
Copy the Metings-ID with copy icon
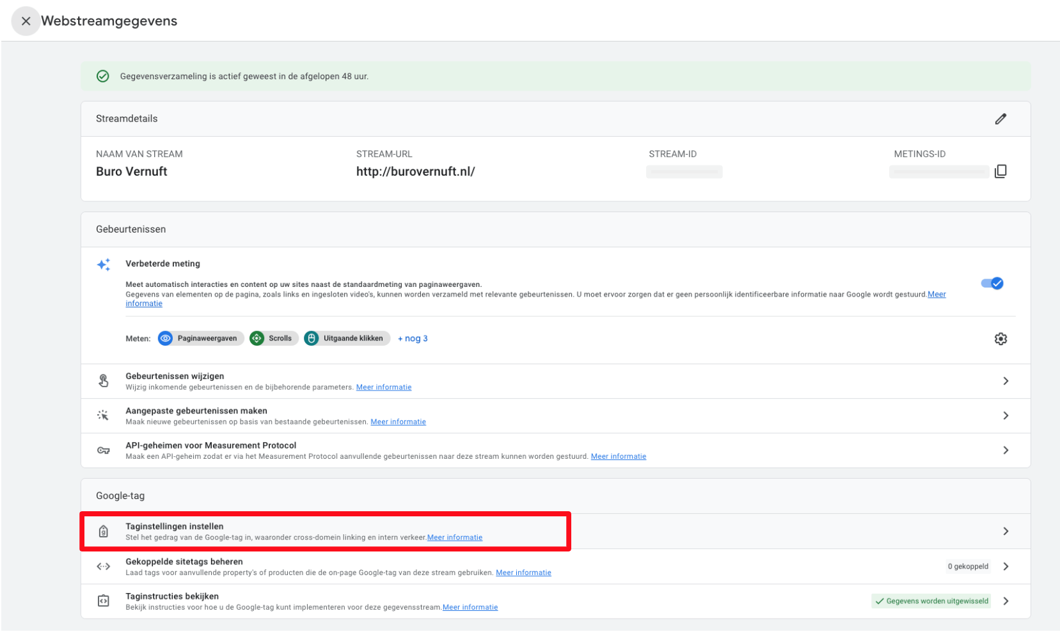point(1001,171)
